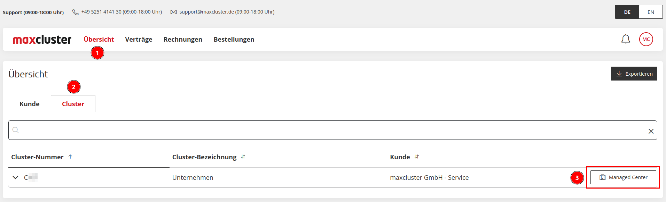Sort by Cluster-Nummer arrow icon
This screenshot has width=666, height=202.
point(70,157)
